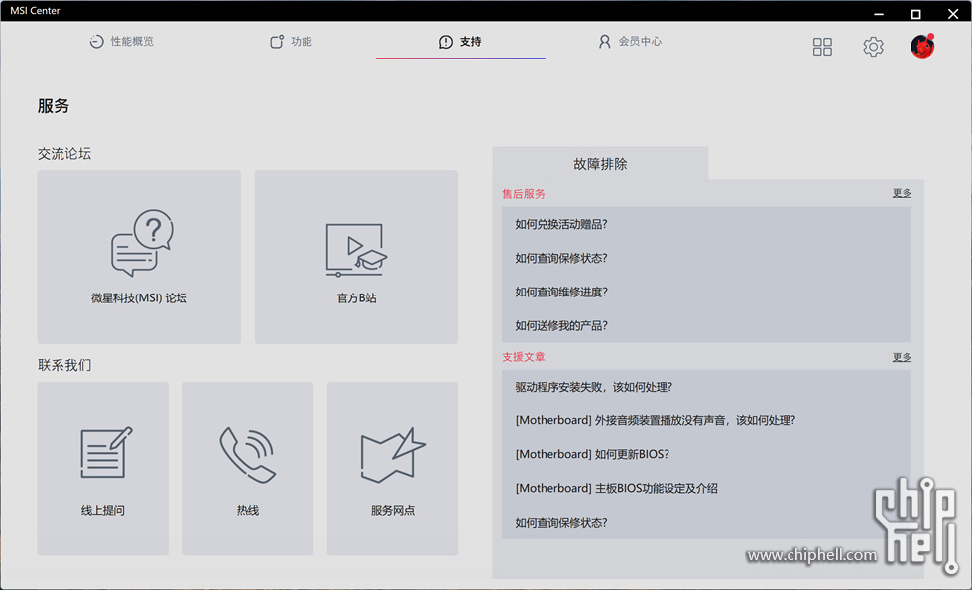The image size is (972, 590).
Task: Open the 如何兑换活动赠品? article
Action: coord(561,224)
